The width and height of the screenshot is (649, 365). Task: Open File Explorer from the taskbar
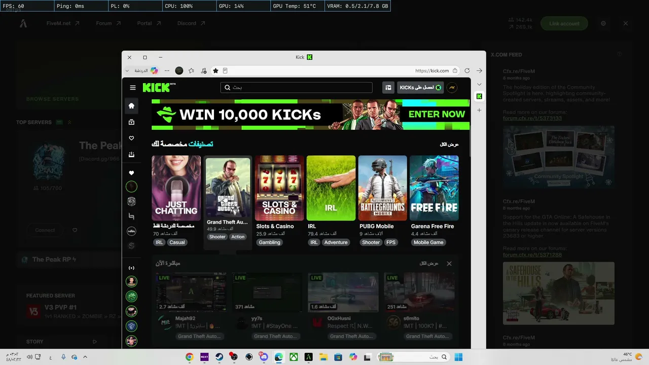tap(323, 357)
